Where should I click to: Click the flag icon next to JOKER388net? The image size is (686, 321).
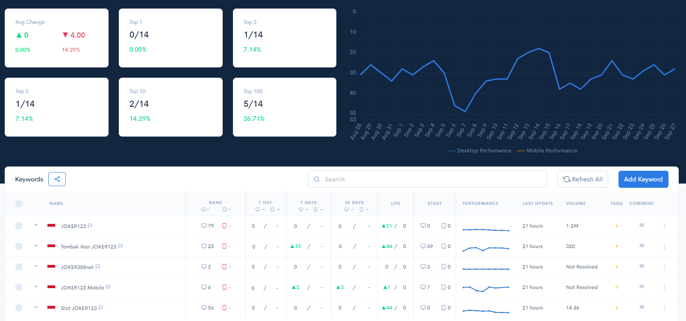click(97, 267)
